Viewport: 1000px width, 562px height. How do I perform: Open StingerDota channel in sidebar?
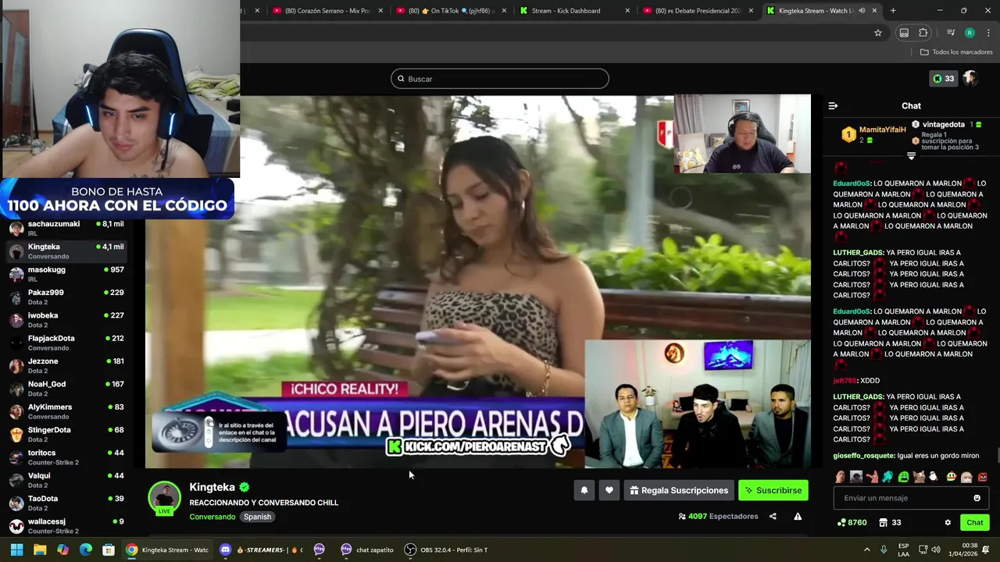66,434
